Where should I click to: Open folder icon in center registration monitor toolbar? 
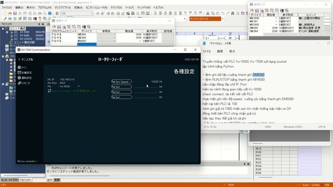pyautogui.click(x=54, y=27)
